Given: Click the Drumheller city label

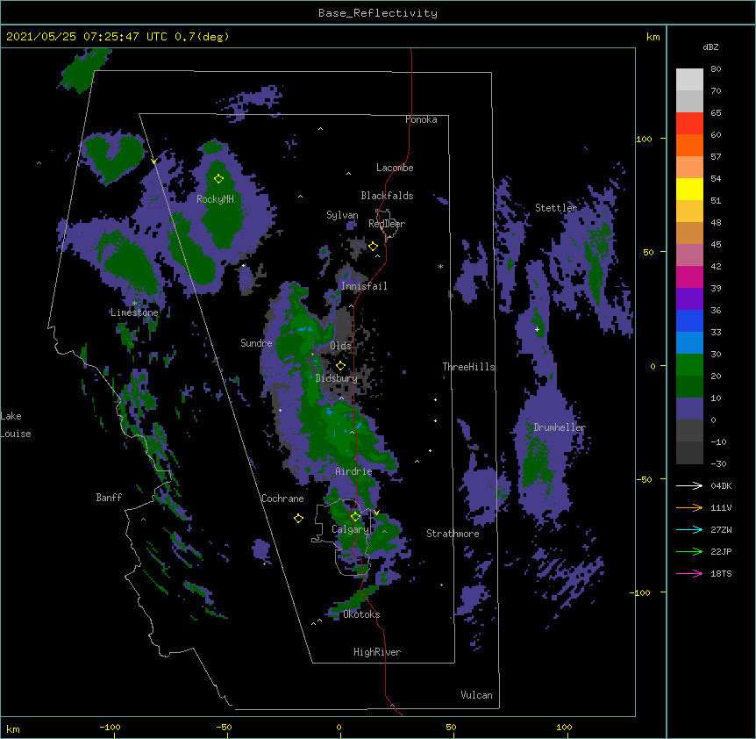Looking at the screenshot, I should [560, 427].
